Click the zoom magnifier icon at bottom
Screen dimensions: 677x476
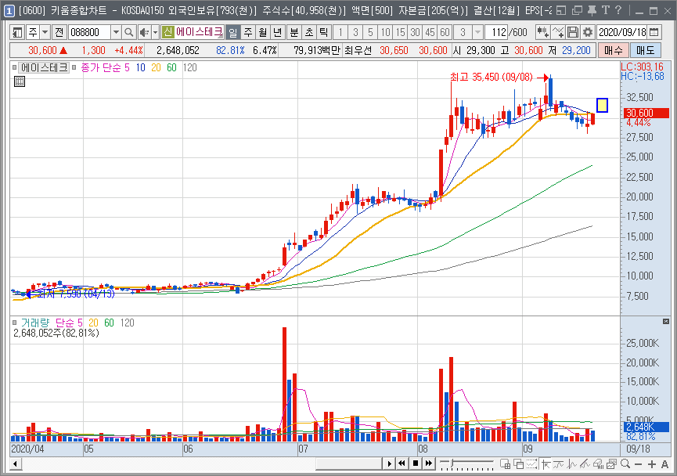tap(625, 464)
